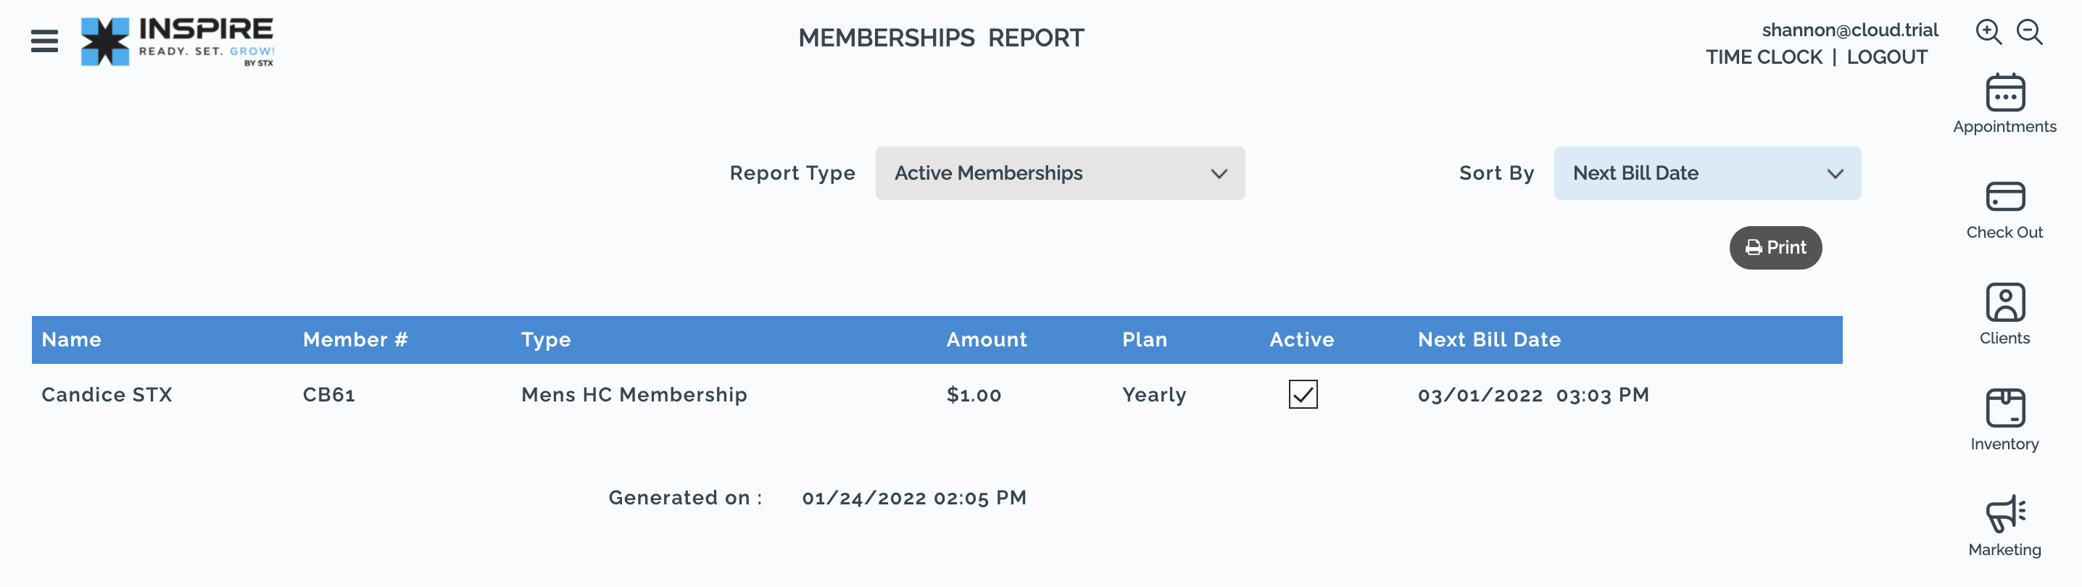Click the LOGOUT link
Screen dimensions: 2082x587
1886,57
